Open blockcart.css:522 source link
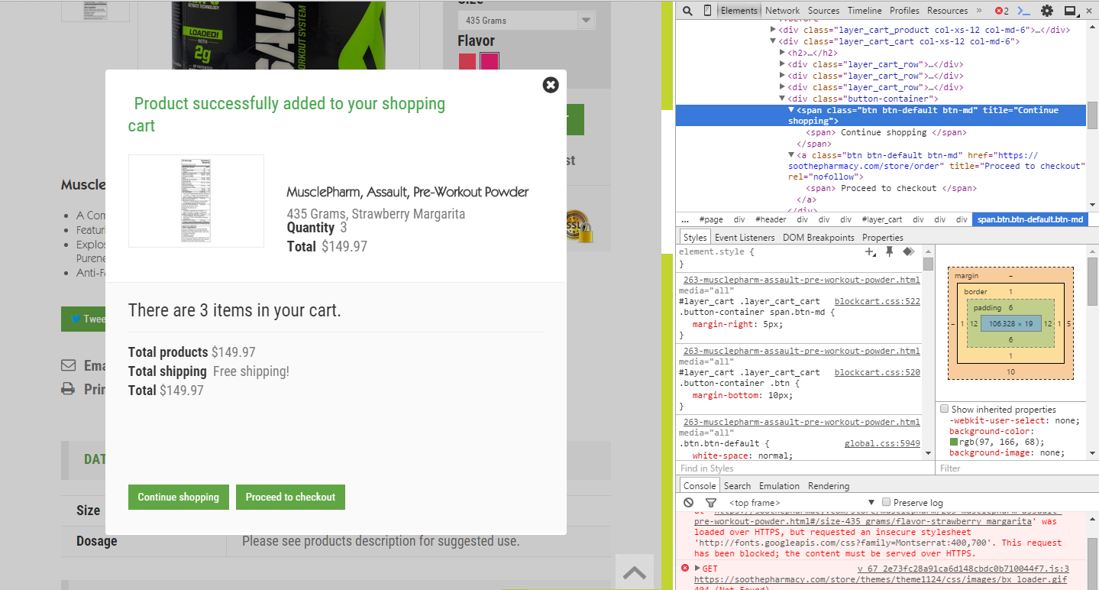The image size is (1099, 590). pyautogui.click(x=878, y=302)
